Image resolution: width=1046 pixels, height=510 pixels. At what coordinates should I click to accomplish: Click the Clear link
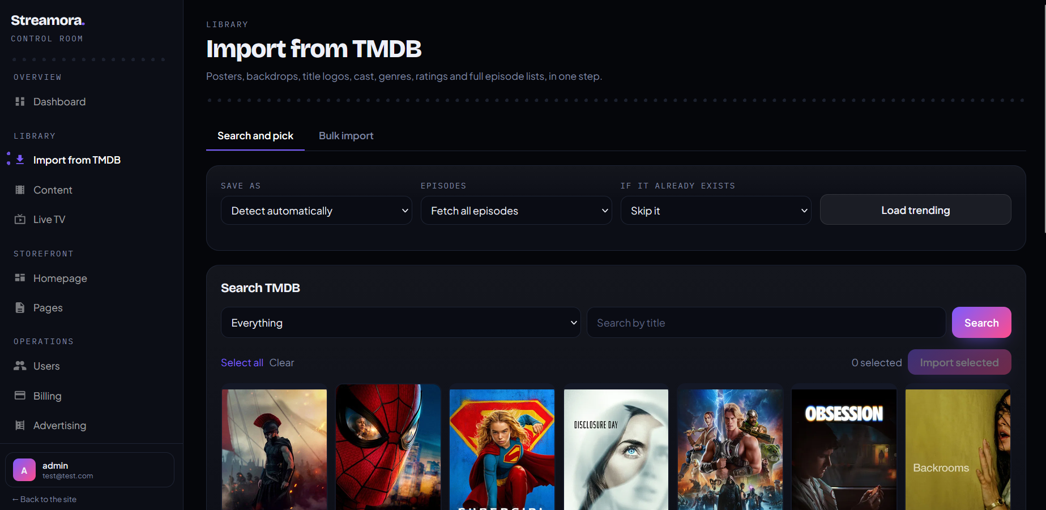pyautogui.click(x=281, y=363)
